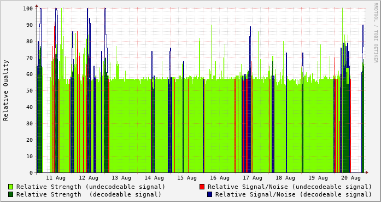Click the '19 Aug' date label
This screenshot has width=381, height=202.
318,178
